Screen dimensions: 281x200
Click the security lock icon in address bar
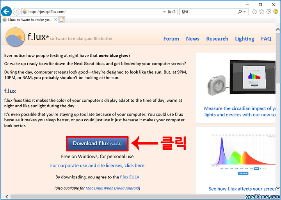pos(169,12)
